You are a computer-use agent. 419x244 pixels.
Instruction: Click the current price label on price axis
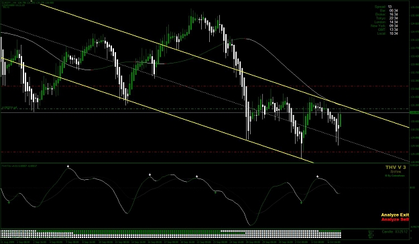pyautogui.click(x=414, y=113)
